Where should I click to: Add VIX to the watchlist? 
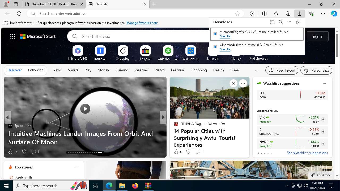point(323,119)
